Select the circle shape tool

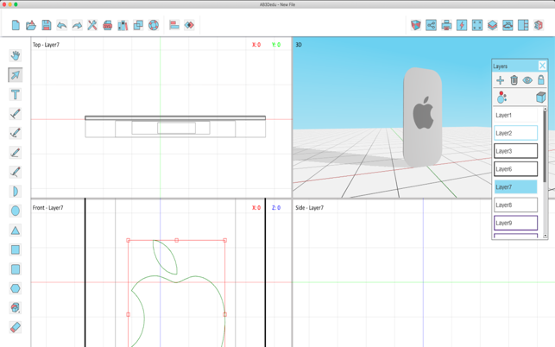click(16, 211)
